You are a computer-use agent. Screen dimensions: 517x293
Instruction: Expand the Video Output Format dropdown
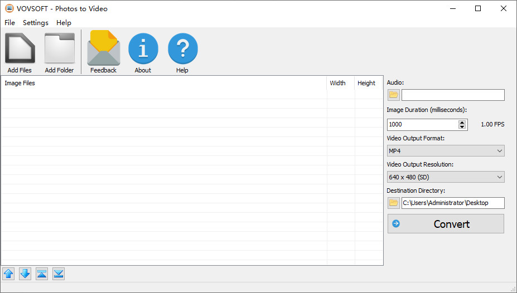[500, 151]
